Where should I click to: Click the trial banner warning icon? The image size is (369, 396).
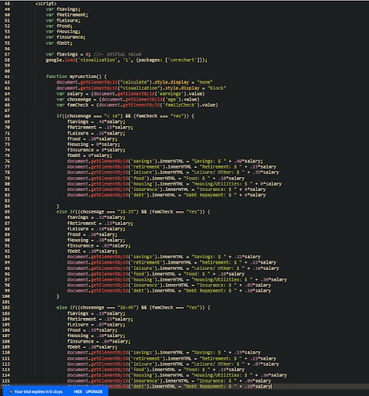(11, 391)
